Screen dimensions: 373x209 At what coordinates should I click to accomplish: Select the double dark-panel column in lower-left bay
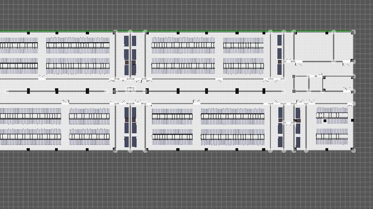[x=130, y=127]
